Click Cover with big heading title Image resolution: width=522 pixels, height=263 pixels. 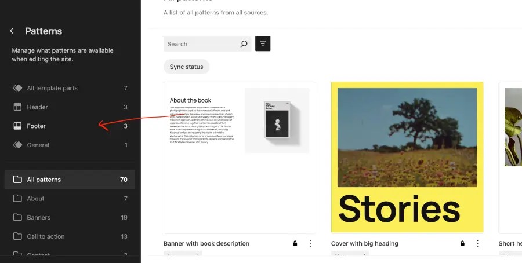(x=364, y=243)
